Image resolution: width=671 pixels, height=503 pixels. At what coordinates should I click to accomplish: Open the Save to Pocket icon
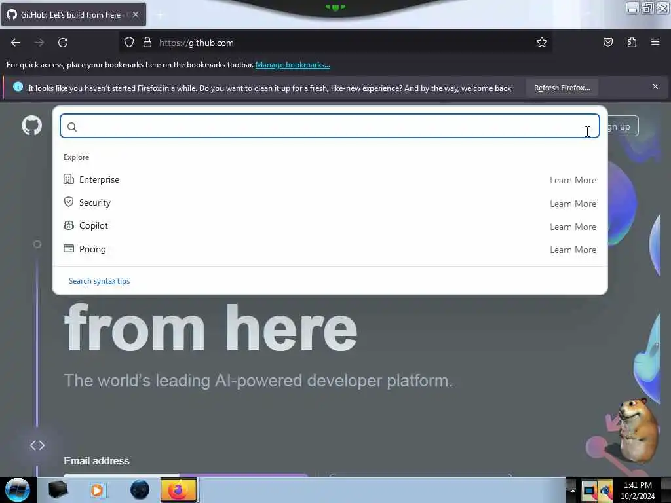(x=607, y=42)
